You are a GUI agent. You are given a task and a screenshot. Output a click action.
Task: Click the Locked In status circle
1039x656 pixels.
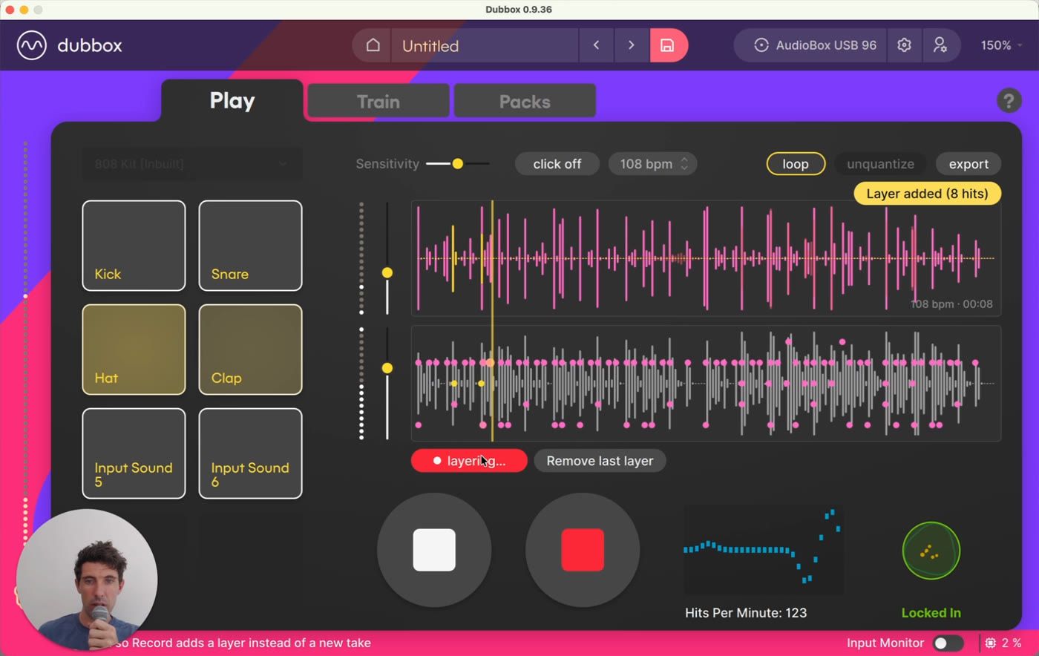[x=931, y=551]
